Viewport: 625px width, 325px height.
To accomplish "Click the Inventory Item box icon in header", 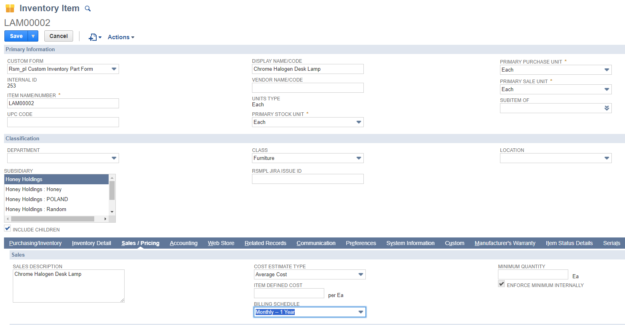I will coord(10,8).
